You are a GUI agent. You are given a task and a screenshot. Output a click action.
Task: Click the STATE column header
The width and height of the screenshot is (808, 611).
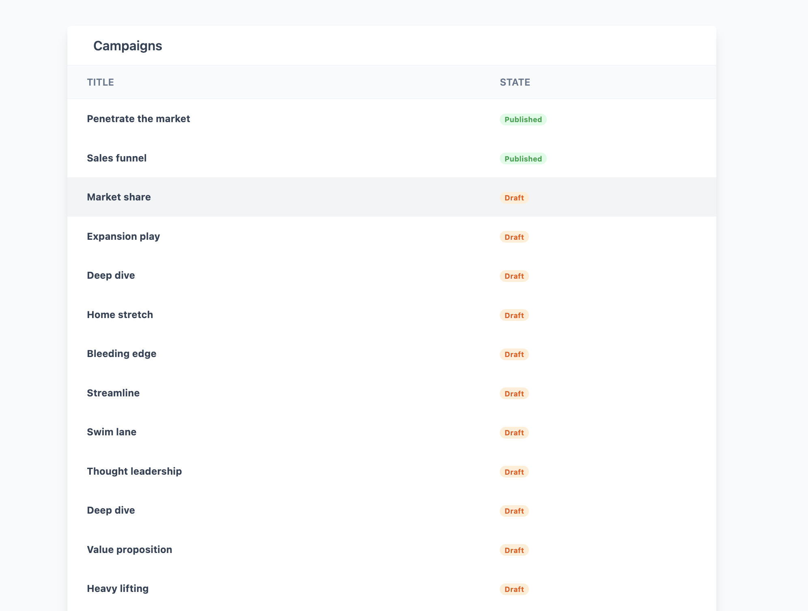[515, 82]
